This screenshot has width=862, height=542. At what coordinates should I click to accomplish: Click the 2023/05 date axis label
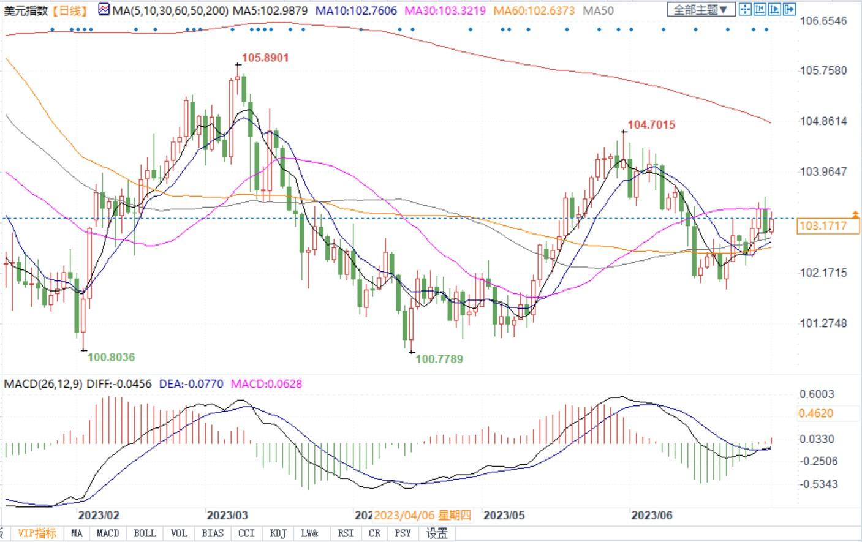coord(504,515)
